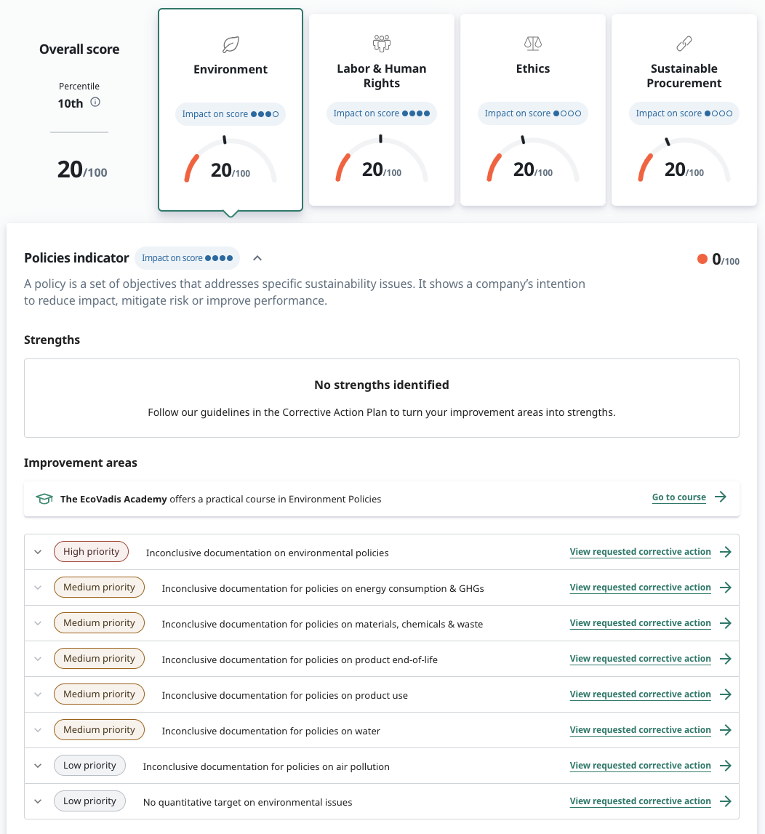Click the Ethics scales icon
The height and width of the screenshot is (834, 765).
point(533,44)
